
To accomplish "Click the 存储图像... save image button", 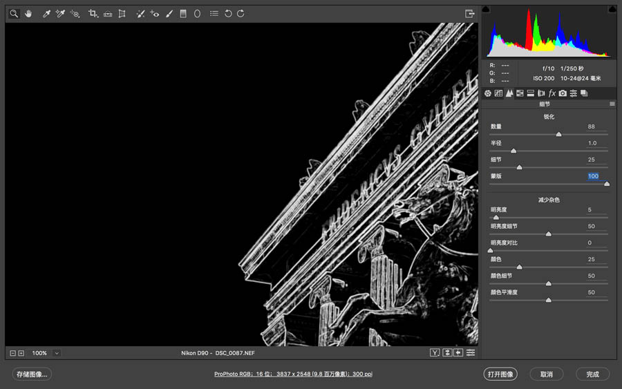I will pyautogui.click(x=32, y=374).
